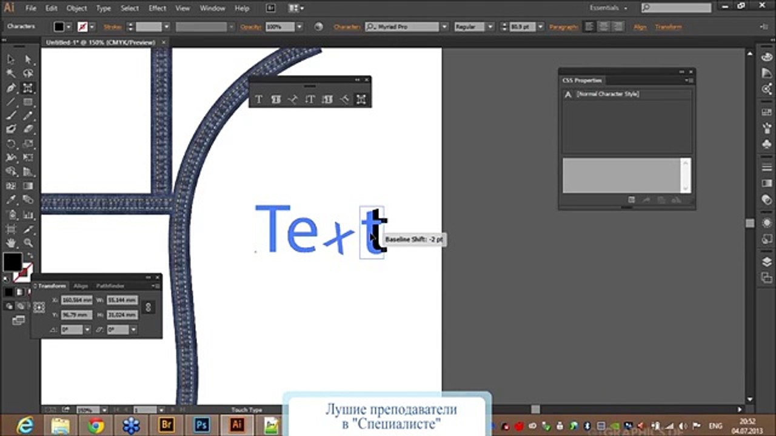Click the large black Fill box in toolbar

(x=12, y=262)
